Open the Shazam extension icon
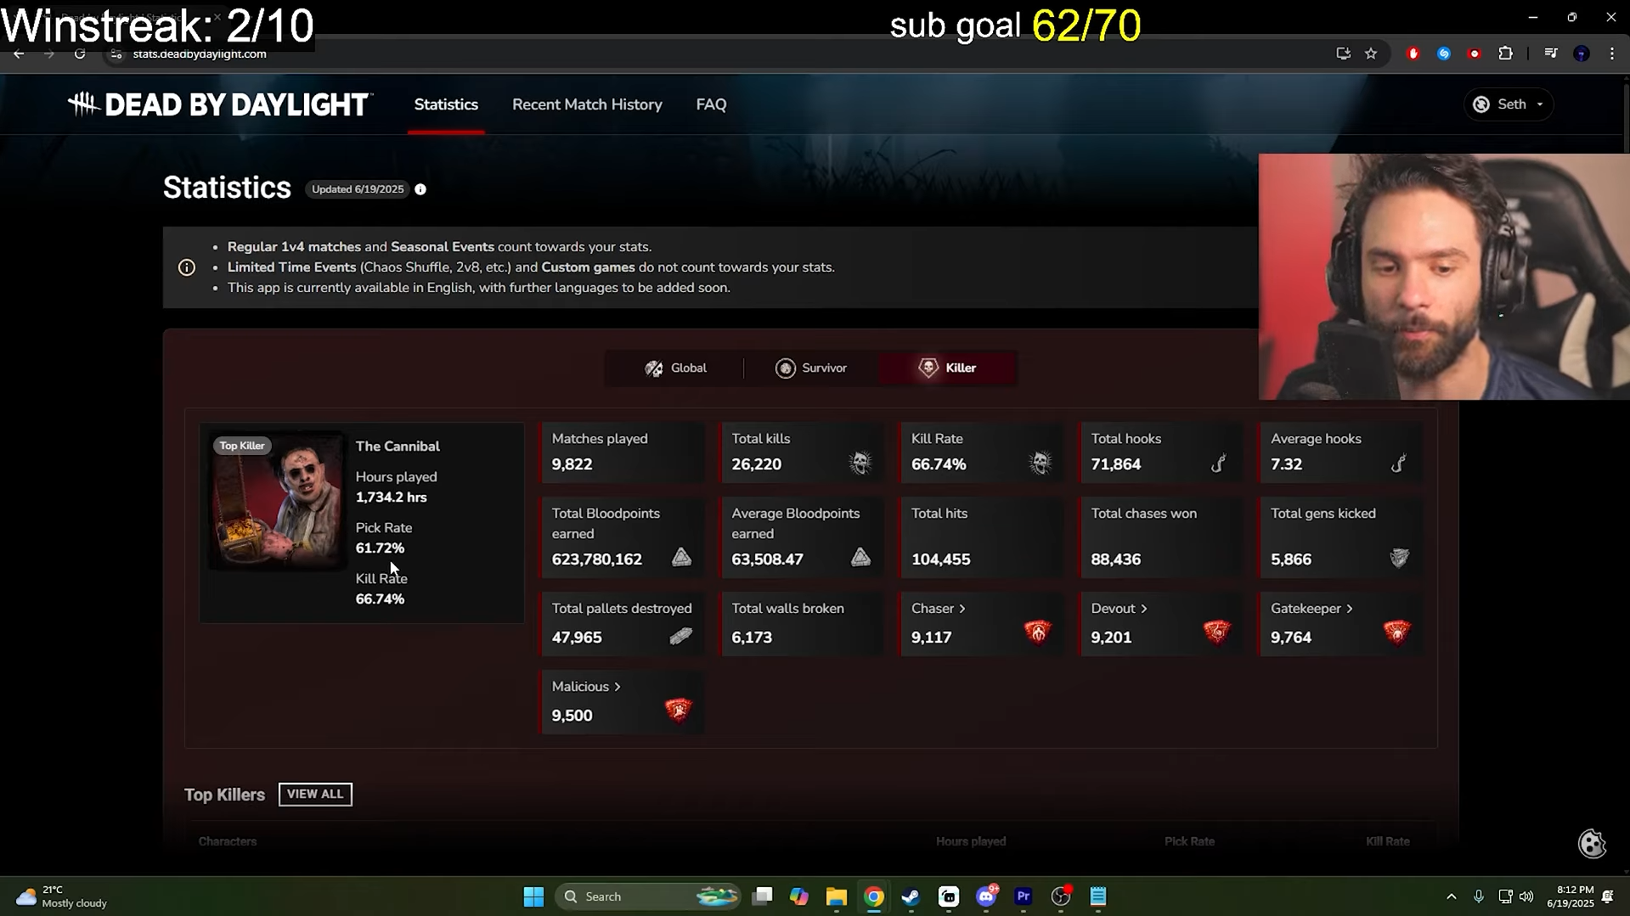The image size is (1630, 916). [x=1443, y=53]
